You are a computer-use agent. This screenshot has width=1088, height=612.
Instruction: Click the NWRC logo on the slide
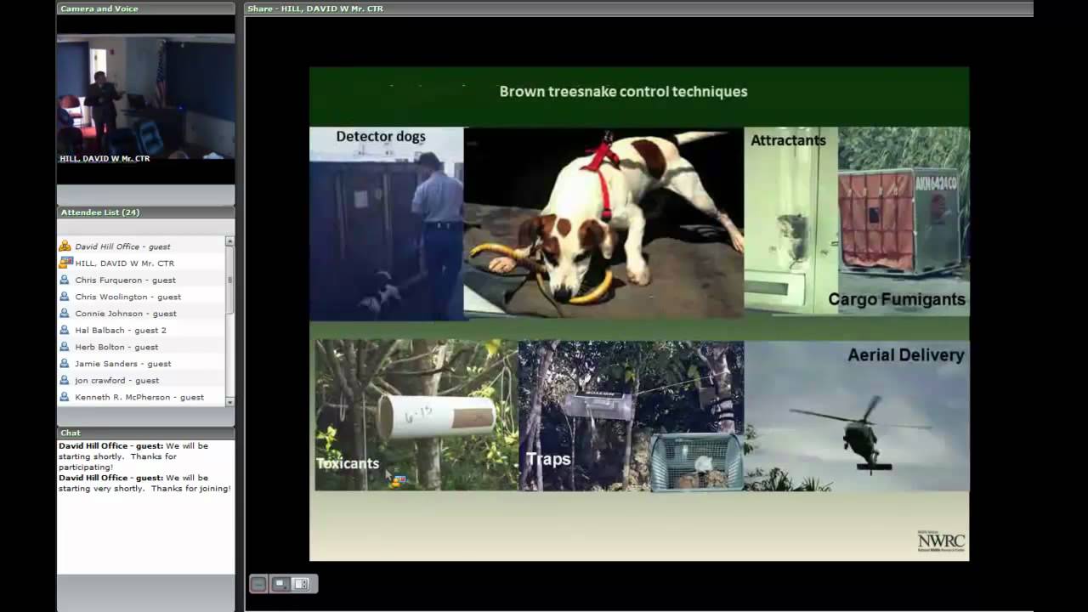(941, 541)
